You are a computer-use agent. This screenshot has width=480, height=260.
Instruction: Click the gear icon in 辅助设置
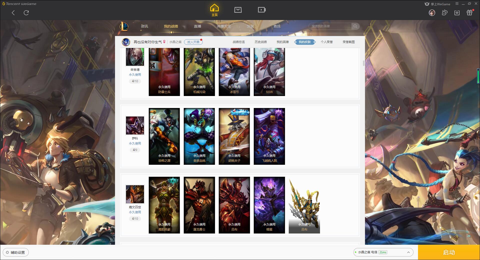(7, 252)
